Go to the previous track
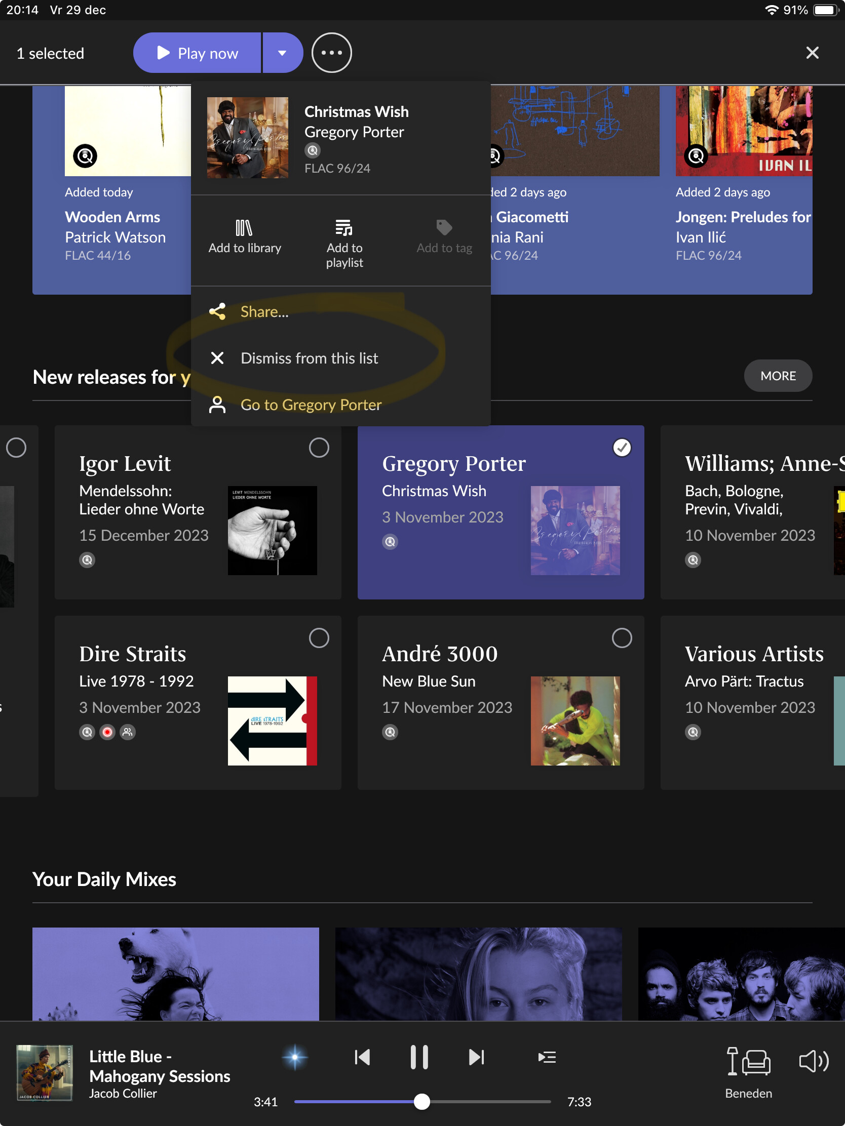This screenshot has height=1126, width=845. pyautogui.click(x=362, y=1057)
